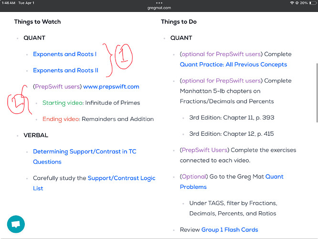Open the Support/Contrast Logic List link

[x=94, y=183]
